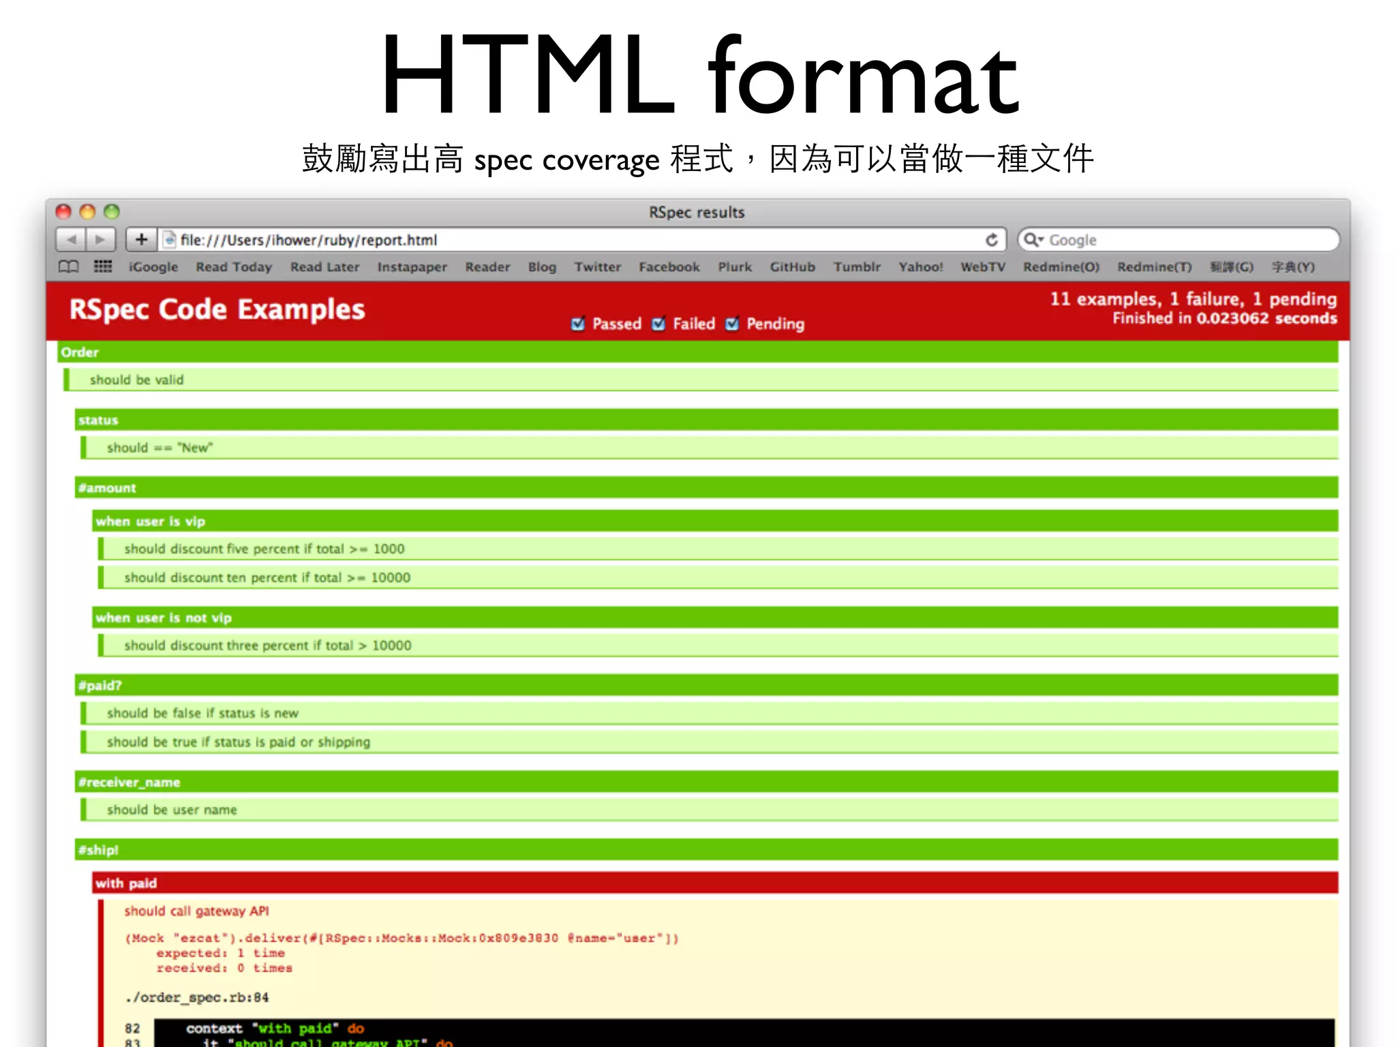
Task: Open the Read Later bookmark
Action: 324,267
